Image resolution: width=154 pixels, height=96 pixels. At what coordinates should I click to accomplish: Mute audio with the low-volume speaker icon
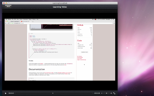[x=102, y=93]
